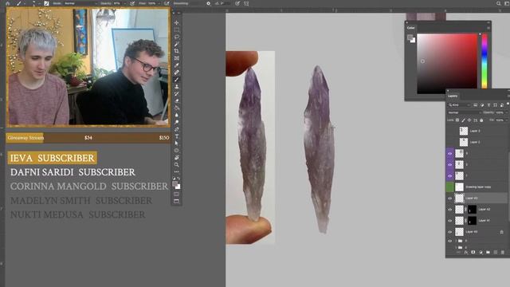Click the toolbar foreground color swatch
Image resolution: width=510 pixels, height=287 pixels.
(x=175, y=184)
